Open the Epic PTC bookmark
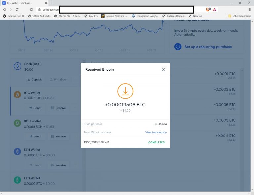Viewport: 254px width, 195px height. tap(91, 16)
